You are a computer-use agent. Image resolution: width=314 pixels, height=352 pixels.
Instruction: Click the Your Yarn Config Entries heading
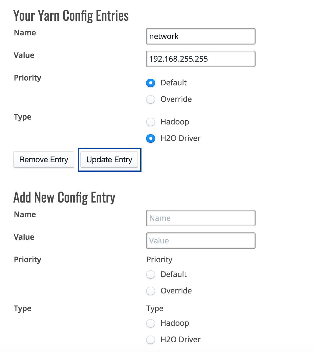71,16
